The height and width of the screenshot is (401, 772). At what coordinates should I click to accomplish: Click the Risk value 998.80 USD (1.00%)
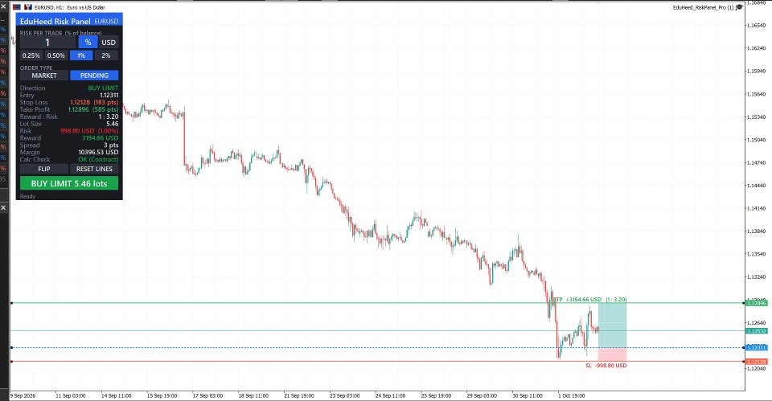pos(89,131)
